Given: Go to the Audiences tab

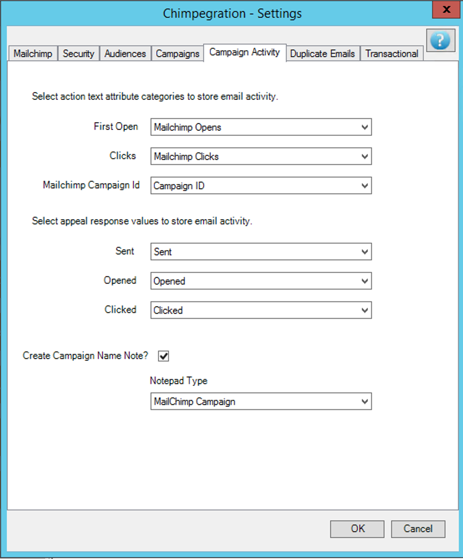Looking at the screenshot, I should point(125,54).
